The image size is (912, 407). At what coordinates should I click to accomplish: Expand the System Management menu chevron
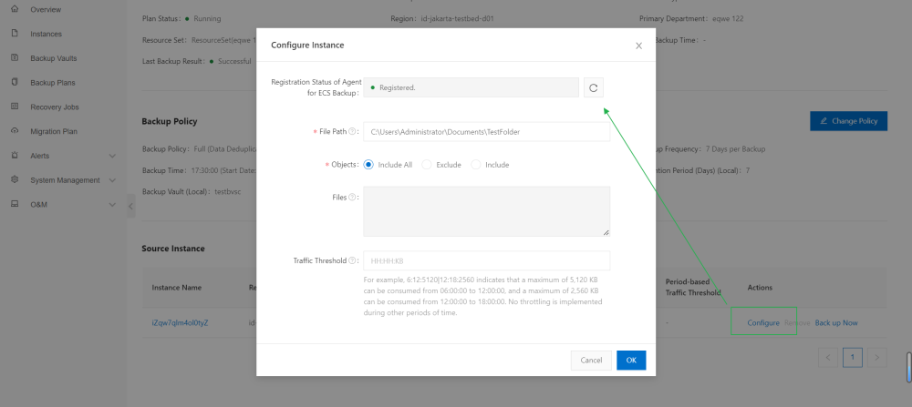(x=112, y=180)
